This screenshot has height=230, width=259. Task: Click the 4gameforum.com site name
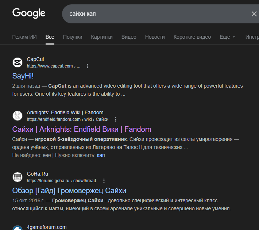47,227
